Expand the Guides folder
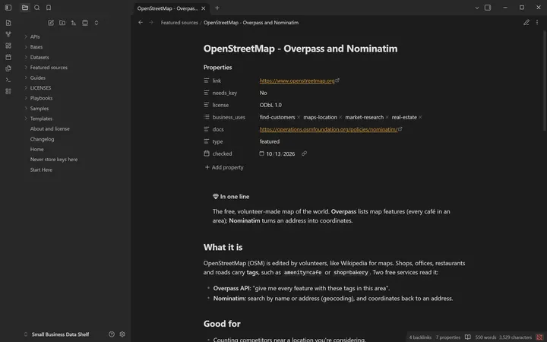 pyautogui.click(x=38, y=78)
